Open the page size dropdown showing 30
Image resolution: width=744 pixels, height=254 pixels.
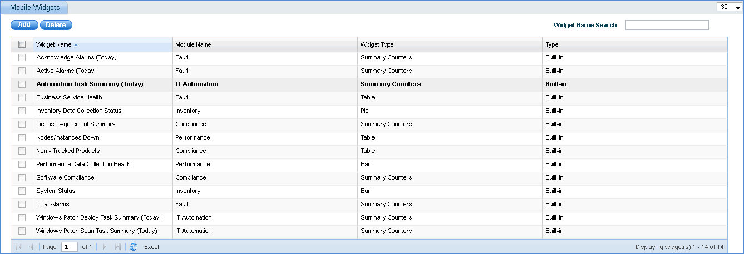[730, 7]
